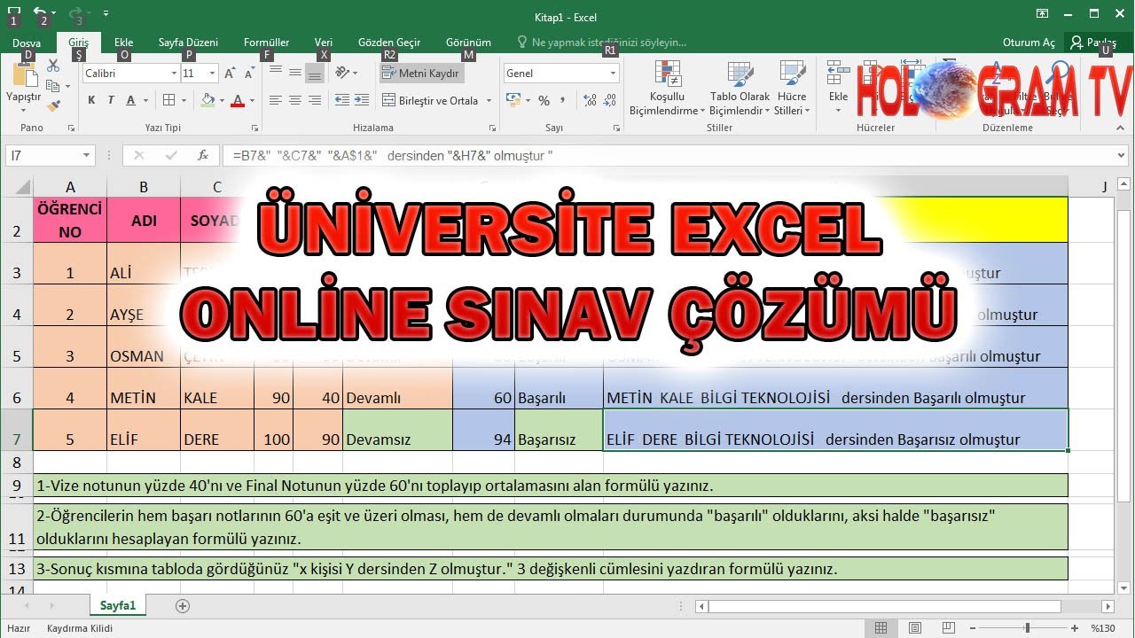The height and width of the screenshot is (638, 1135).
Task: Add a new sheet with plus icon
Action: (x=183, y=606)
